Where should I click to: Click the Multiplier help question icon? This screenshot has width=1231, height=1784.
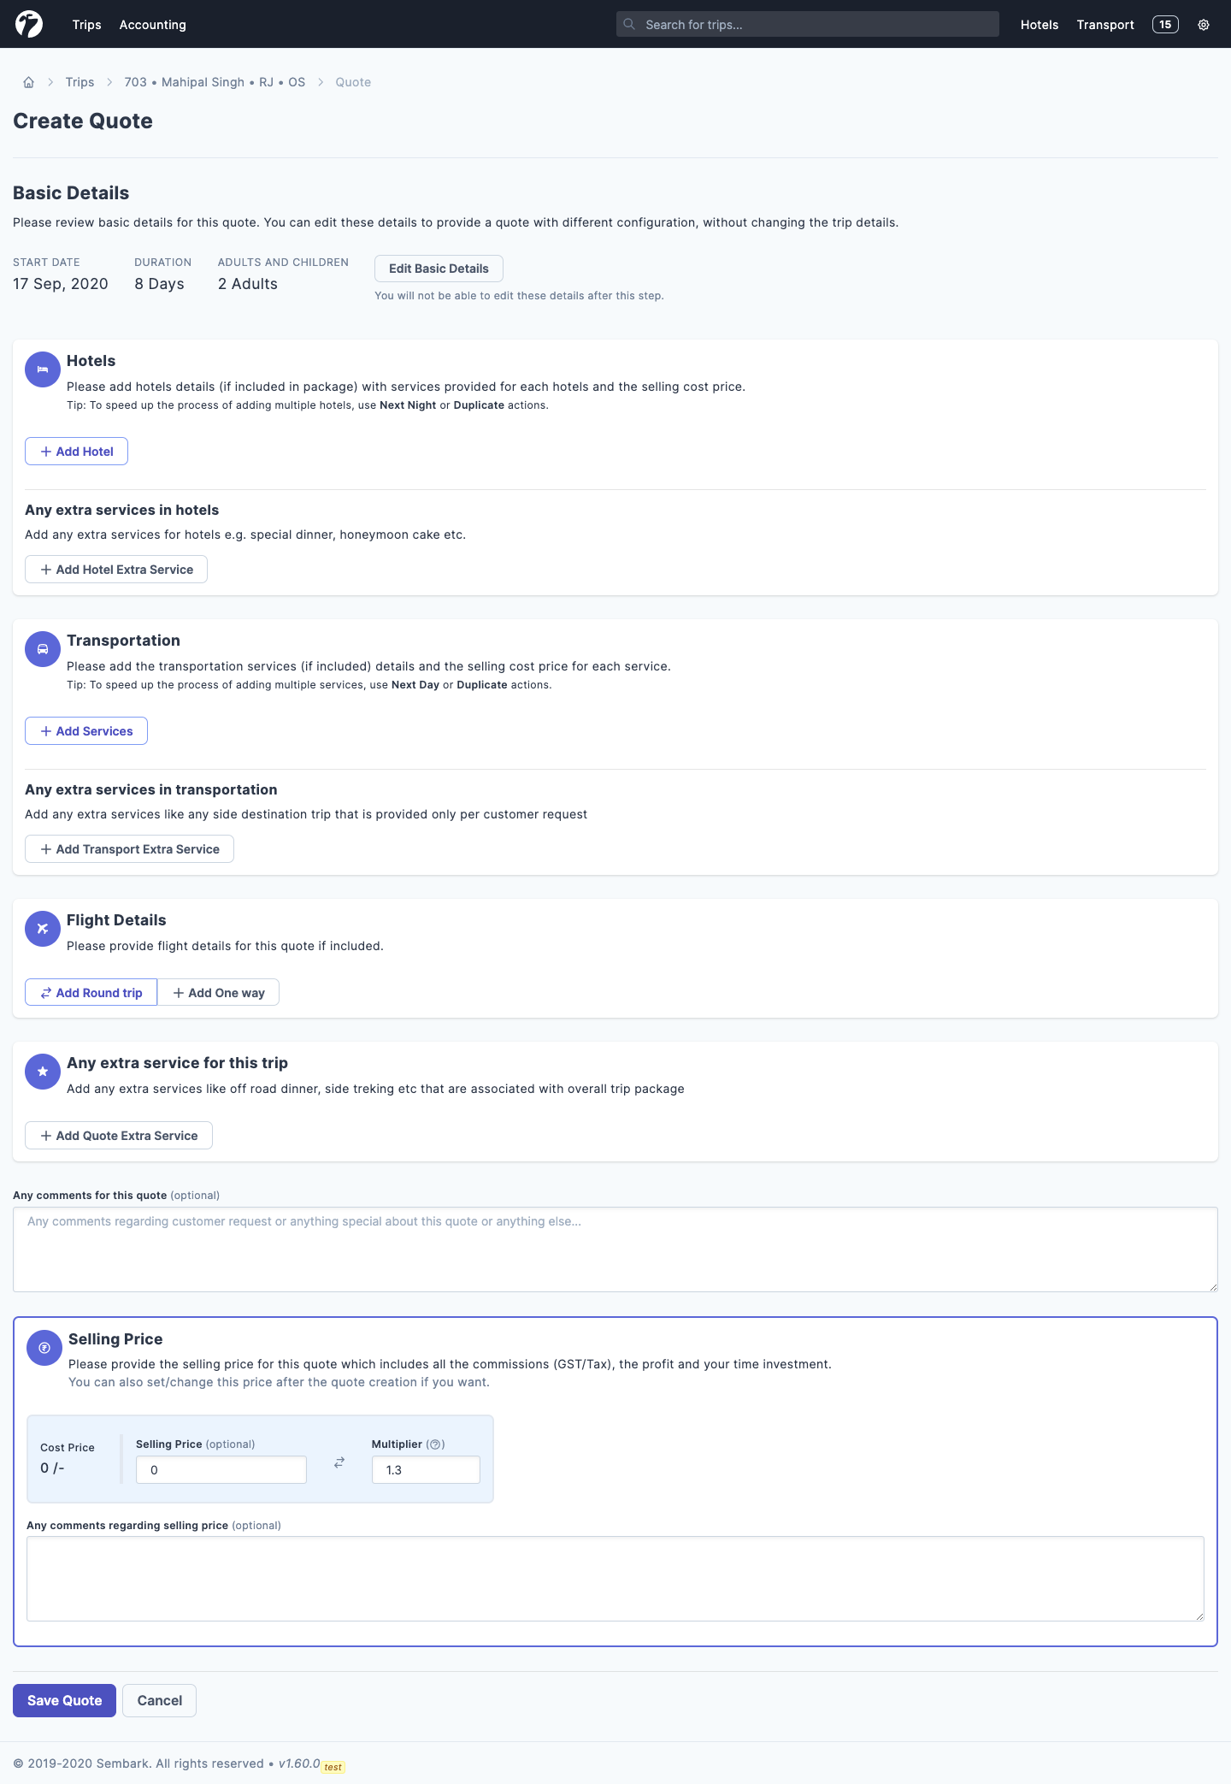[x=435, y=1444]
